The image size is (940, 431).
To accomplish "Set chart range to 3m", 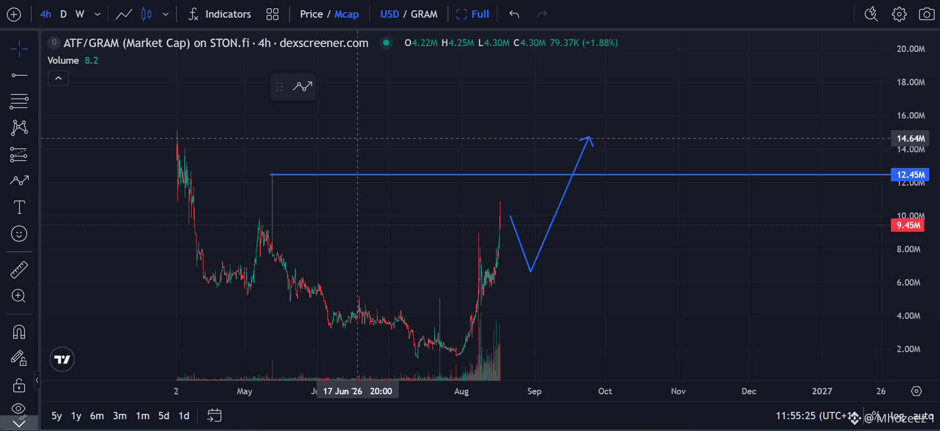I will pyautogui.click(x=120, y=416).
